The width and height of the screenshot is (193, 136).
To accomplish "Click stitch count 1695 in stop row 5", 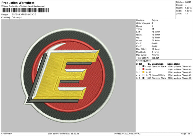I will [x=149, y=78].
